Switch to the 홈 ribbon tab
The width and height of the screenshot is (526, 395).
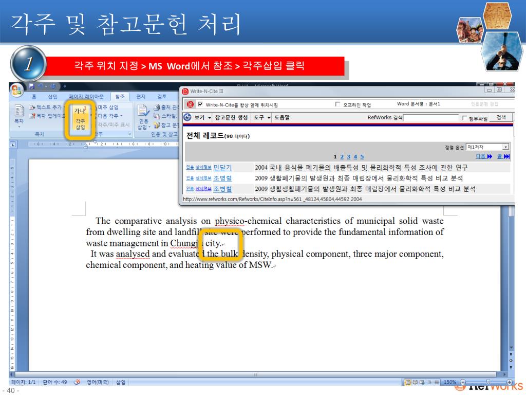click(x=34, y=97)
